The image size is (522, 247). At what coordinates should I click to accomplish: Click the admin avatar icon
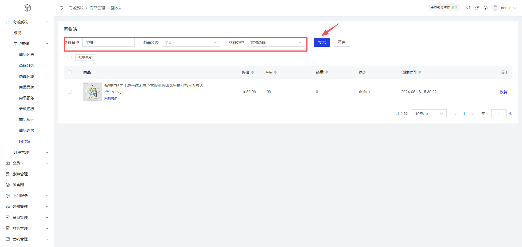(495, 8)
